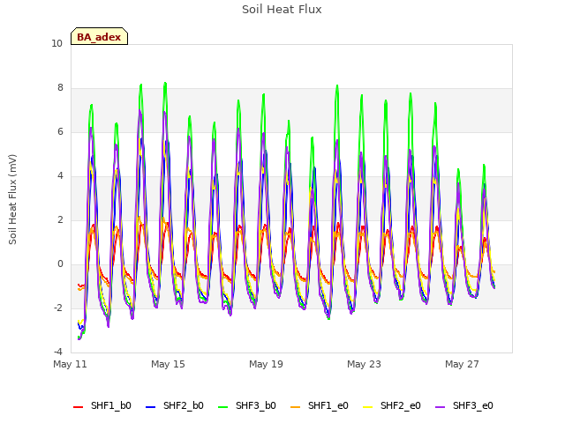This screenshot has height=423, width=565.
Task: Click the y-axis value 6
Action: (60, 132)
